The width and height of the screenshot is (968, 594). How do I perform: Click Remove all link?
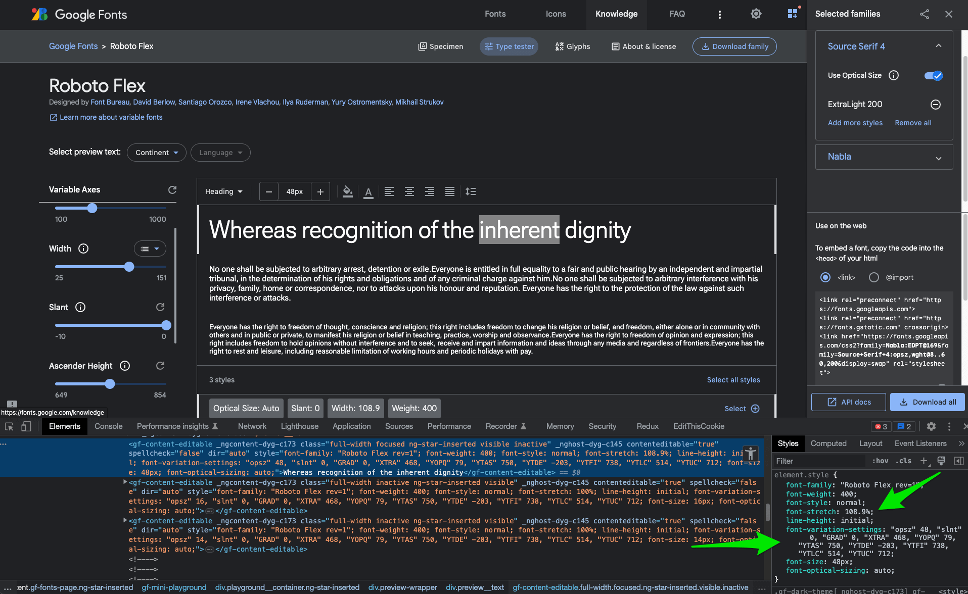coord(913,123)
